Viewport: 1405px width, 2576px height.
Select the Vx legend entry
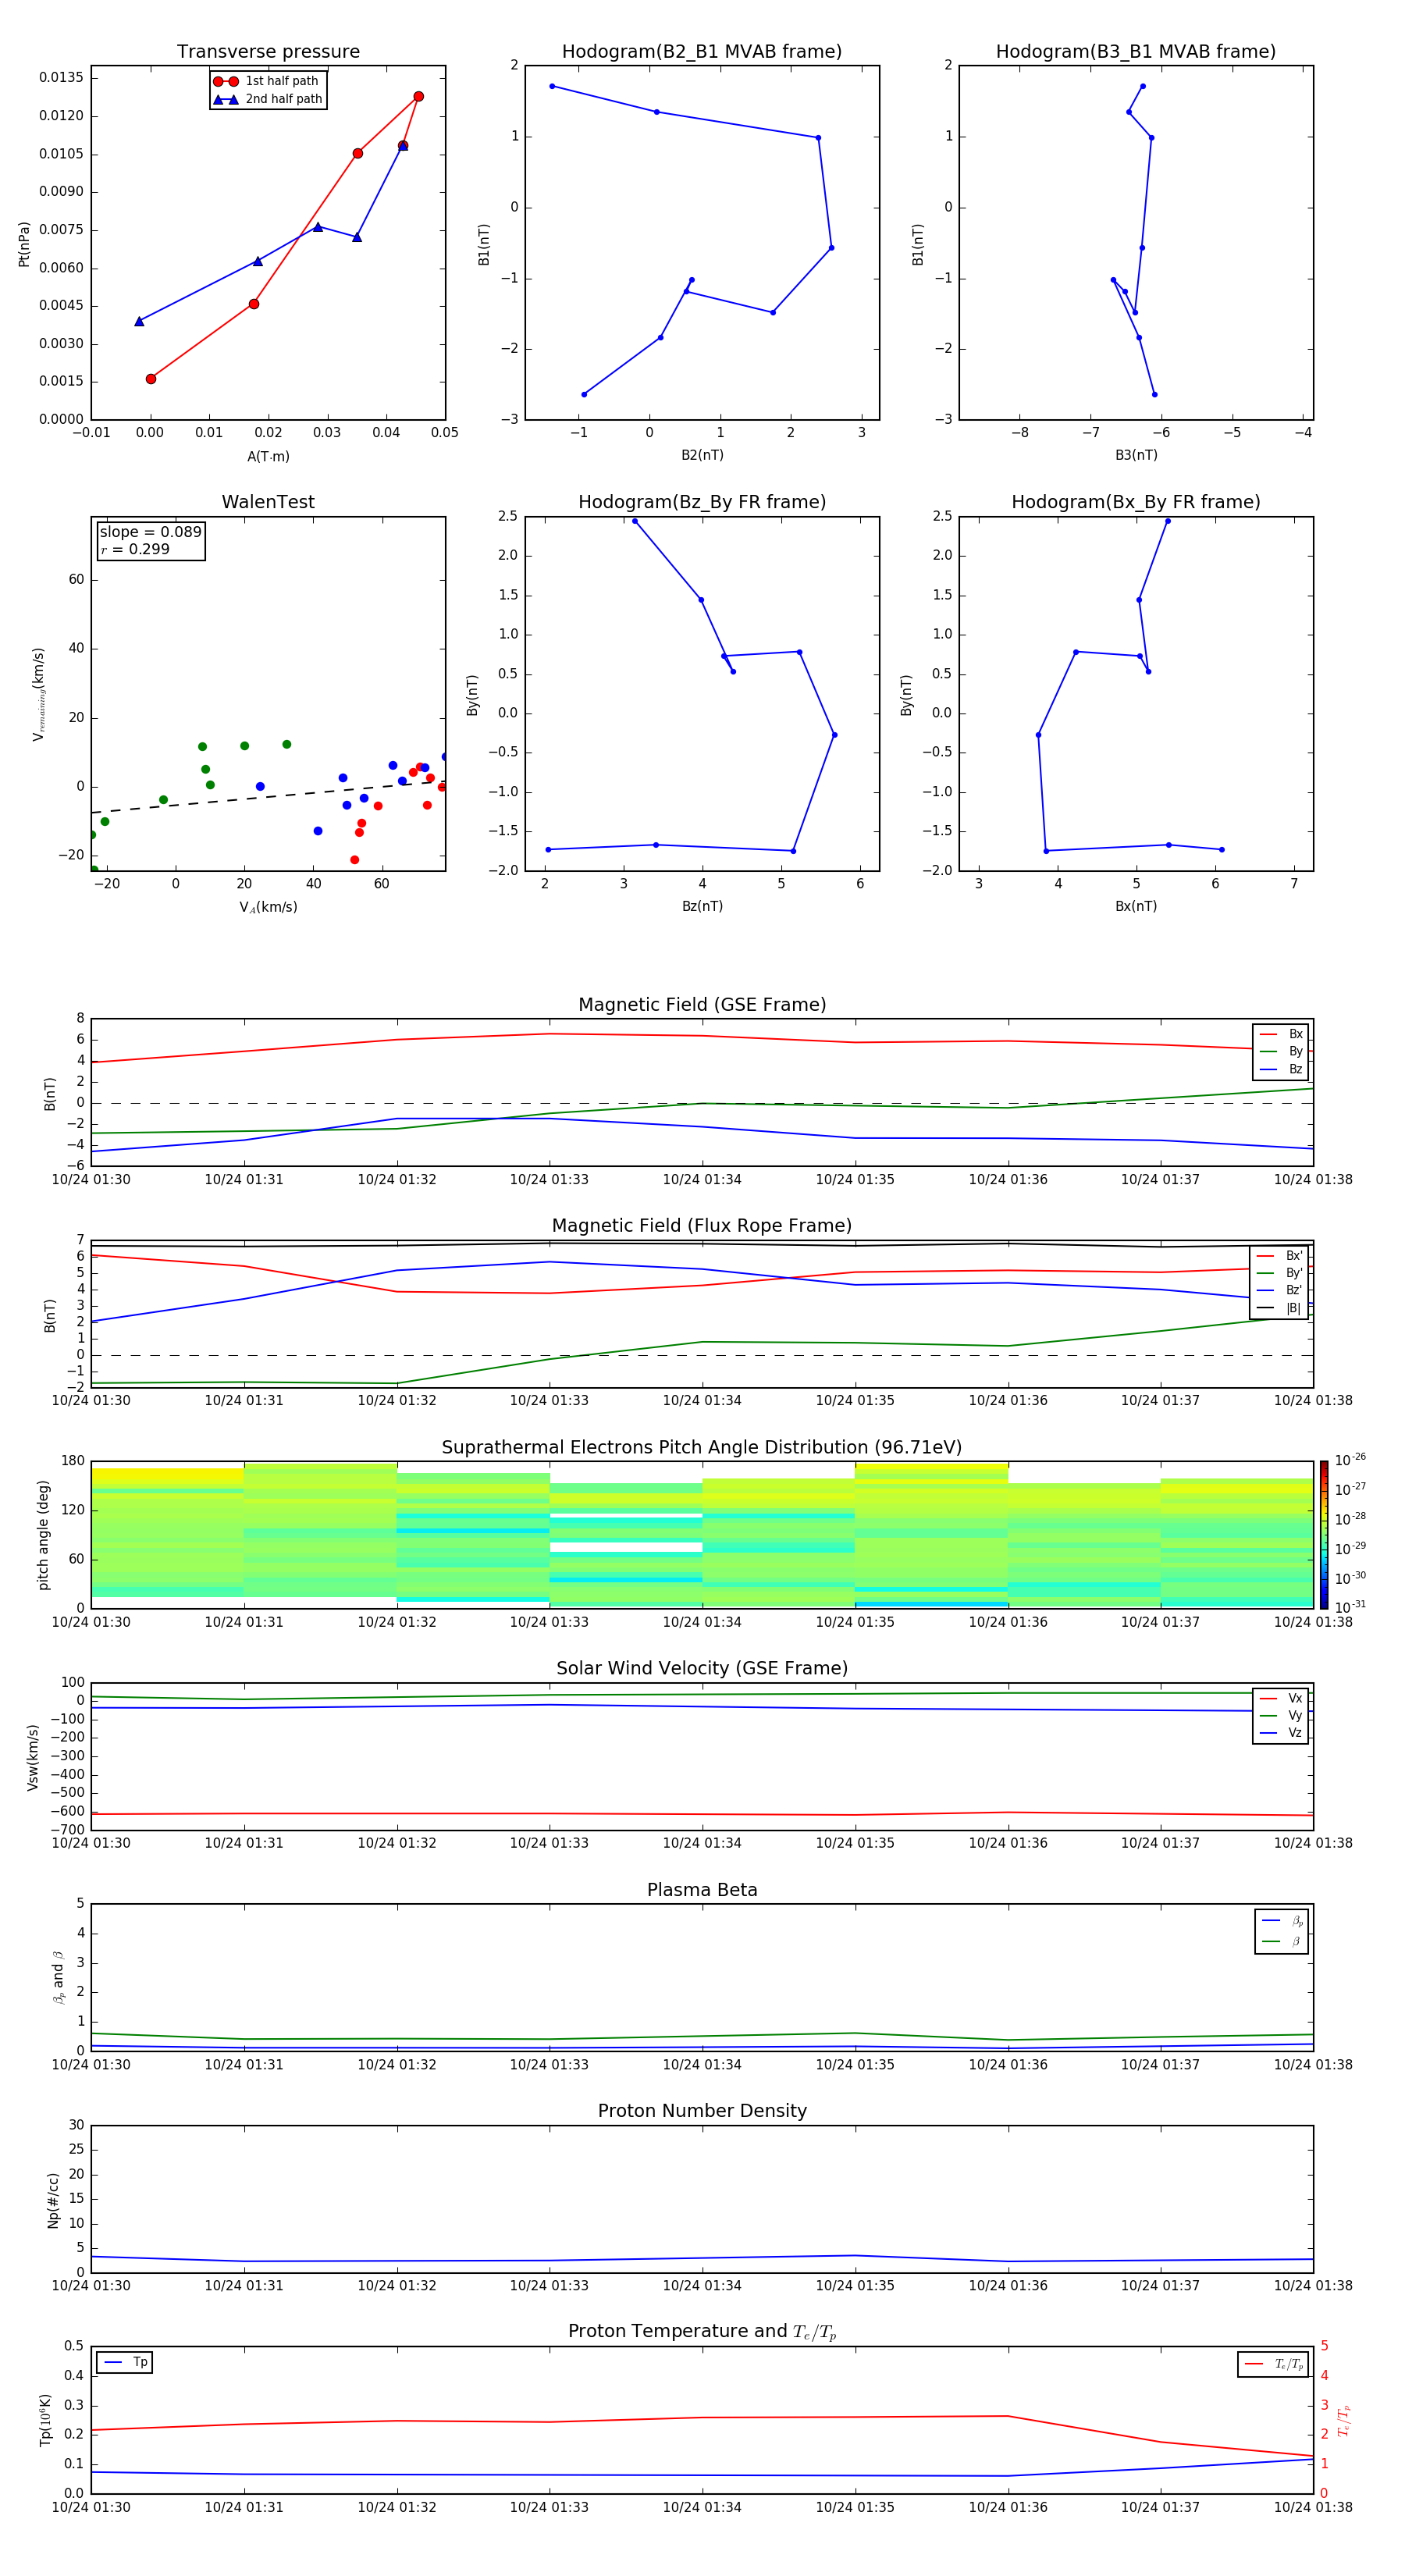1281,1698
